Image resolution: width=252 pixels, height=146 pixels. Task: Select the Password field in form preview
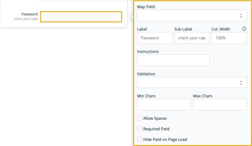pyautogui.click(x=81, y=17)
